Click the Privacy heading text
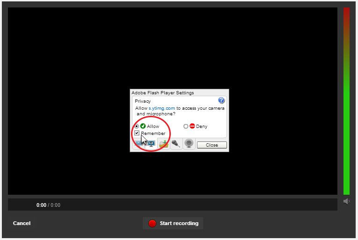The image size is (358, 240). coord(143,101)
